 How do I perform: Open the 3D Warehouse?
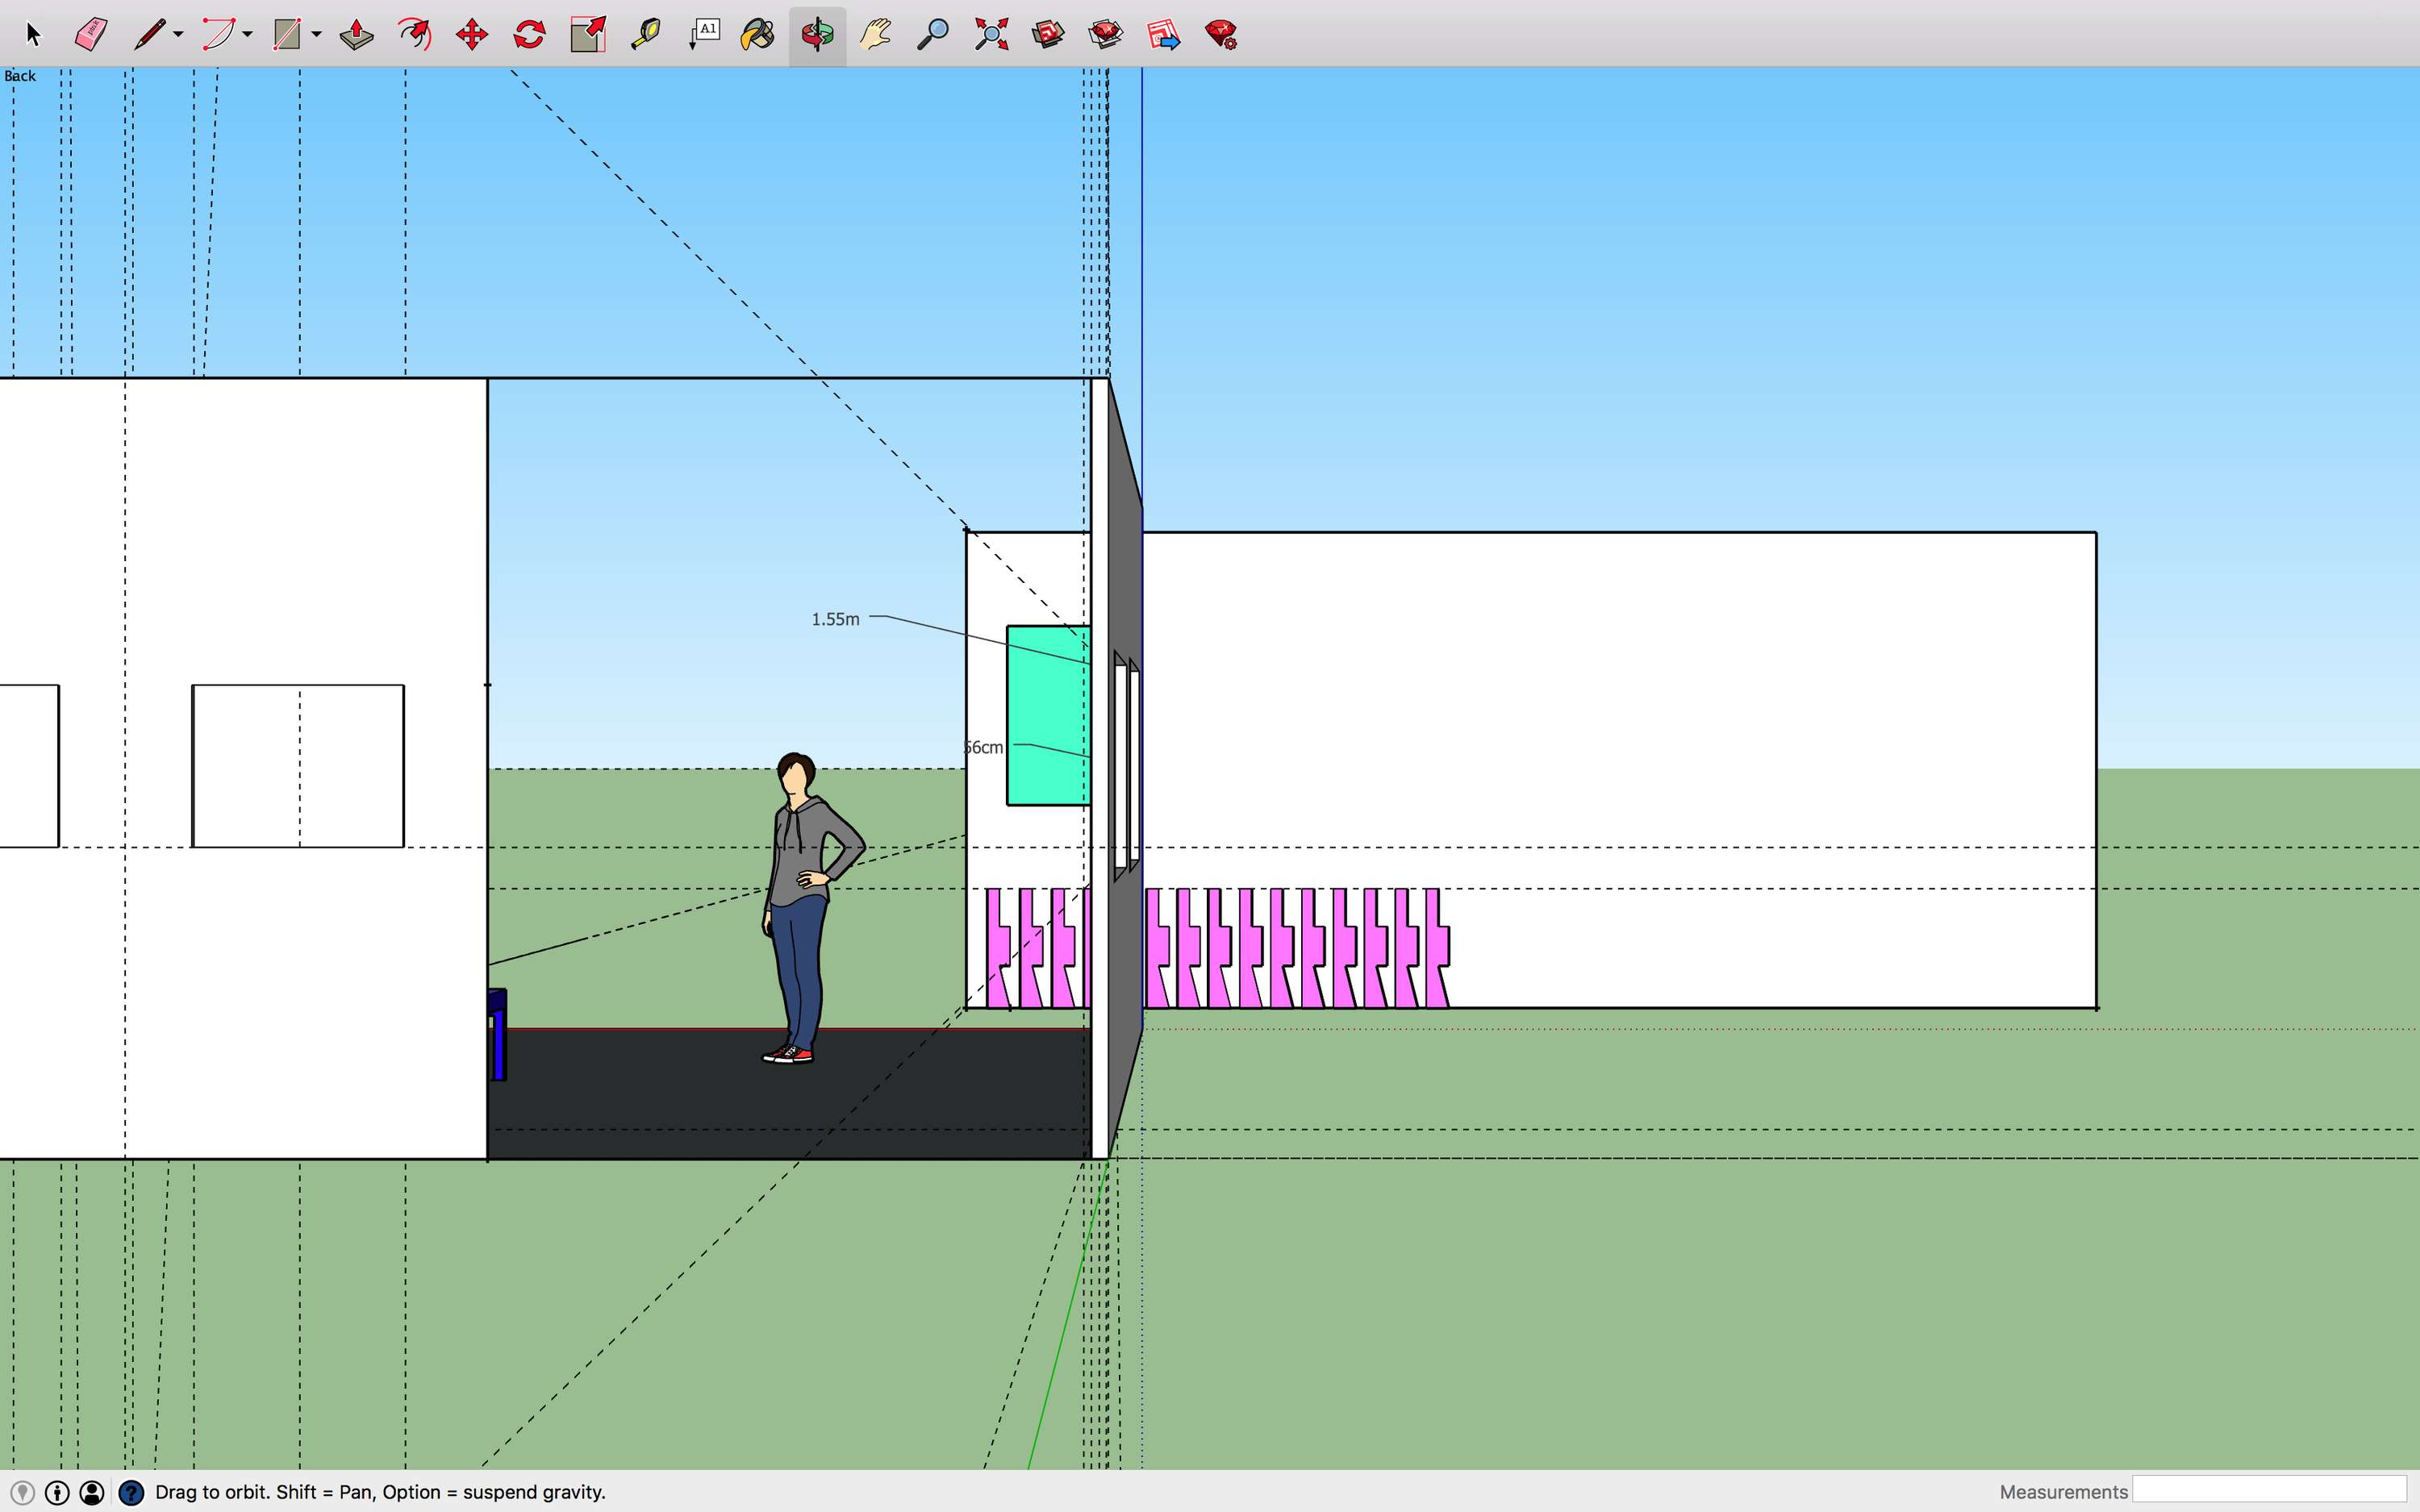[x=1049, y=34]
